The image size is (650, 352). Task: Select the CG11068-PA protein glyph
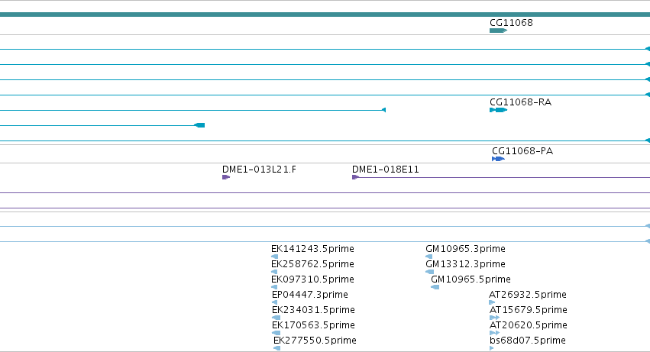(x=498, y=159)
